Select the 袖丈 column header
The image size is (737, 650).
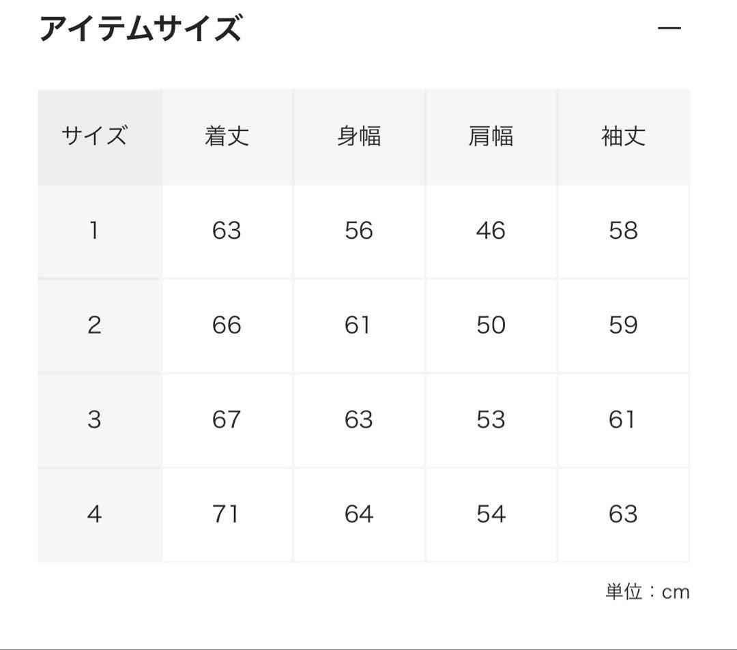623,136
